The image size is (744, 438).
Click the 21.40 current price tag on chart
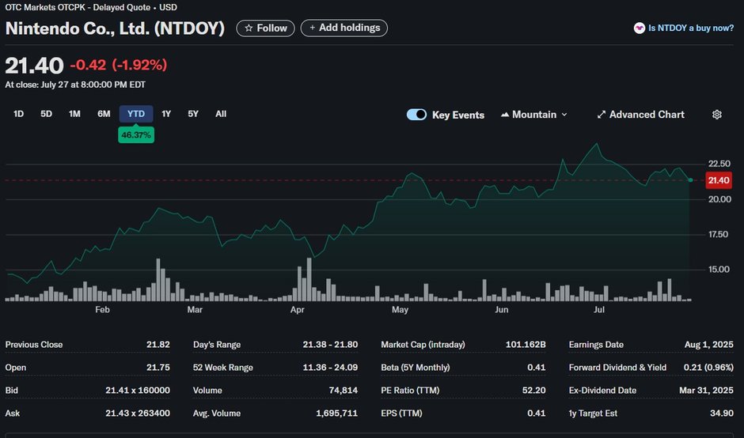[719, 180]
